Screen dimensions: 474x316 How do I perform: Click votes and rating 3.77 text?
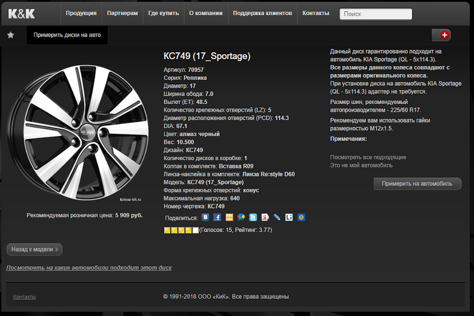click(x=236, y=230)
